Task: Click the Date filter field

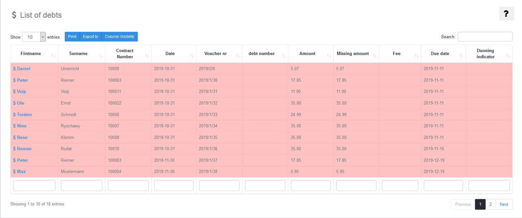Action: [174, 186]
